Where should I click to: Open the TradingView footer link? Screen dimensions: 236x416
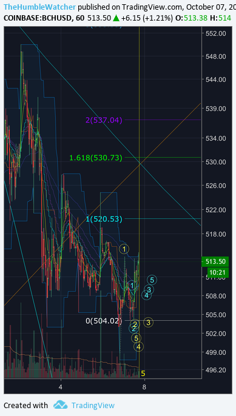coord(93,405)
